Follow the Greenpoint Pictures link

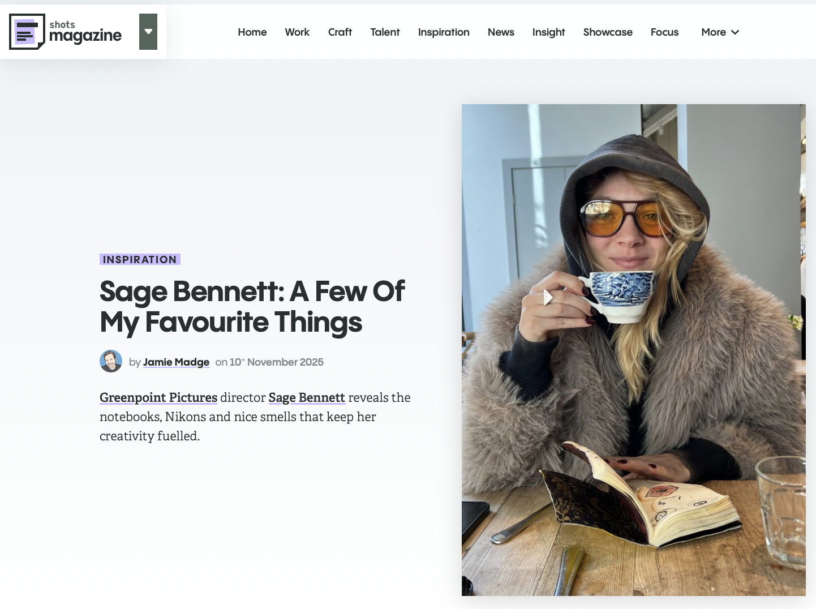click(158, 397)
